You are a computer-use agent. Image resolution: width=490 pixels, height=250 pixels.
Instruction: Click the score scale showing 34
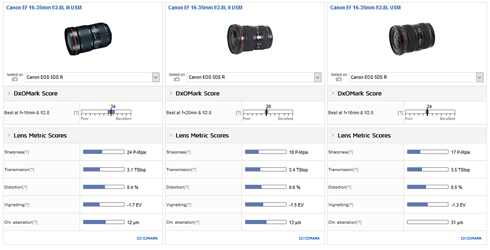106,112
